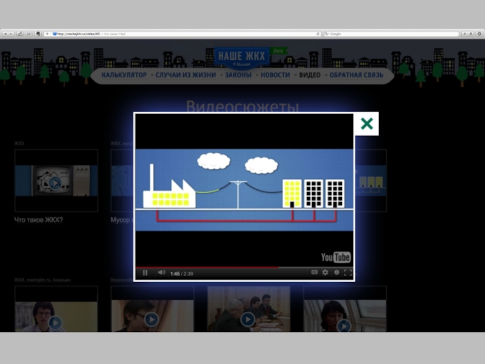Viewport: 485px width, 364px height.
Task: Click the rightmost round browser toolbar button
Action: click(480, 34)
